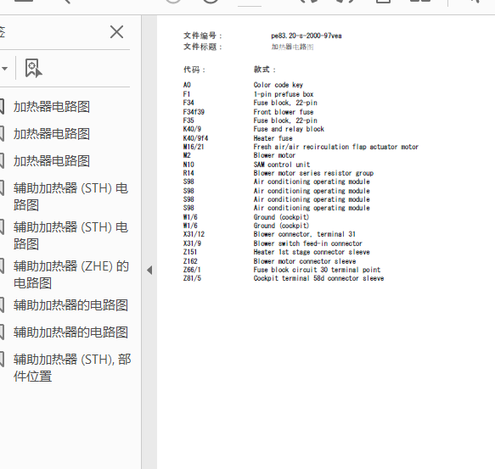The height and width of the screenshot is (469, 495).
Task: Click the code R14
Action: (x=188, y=173)
